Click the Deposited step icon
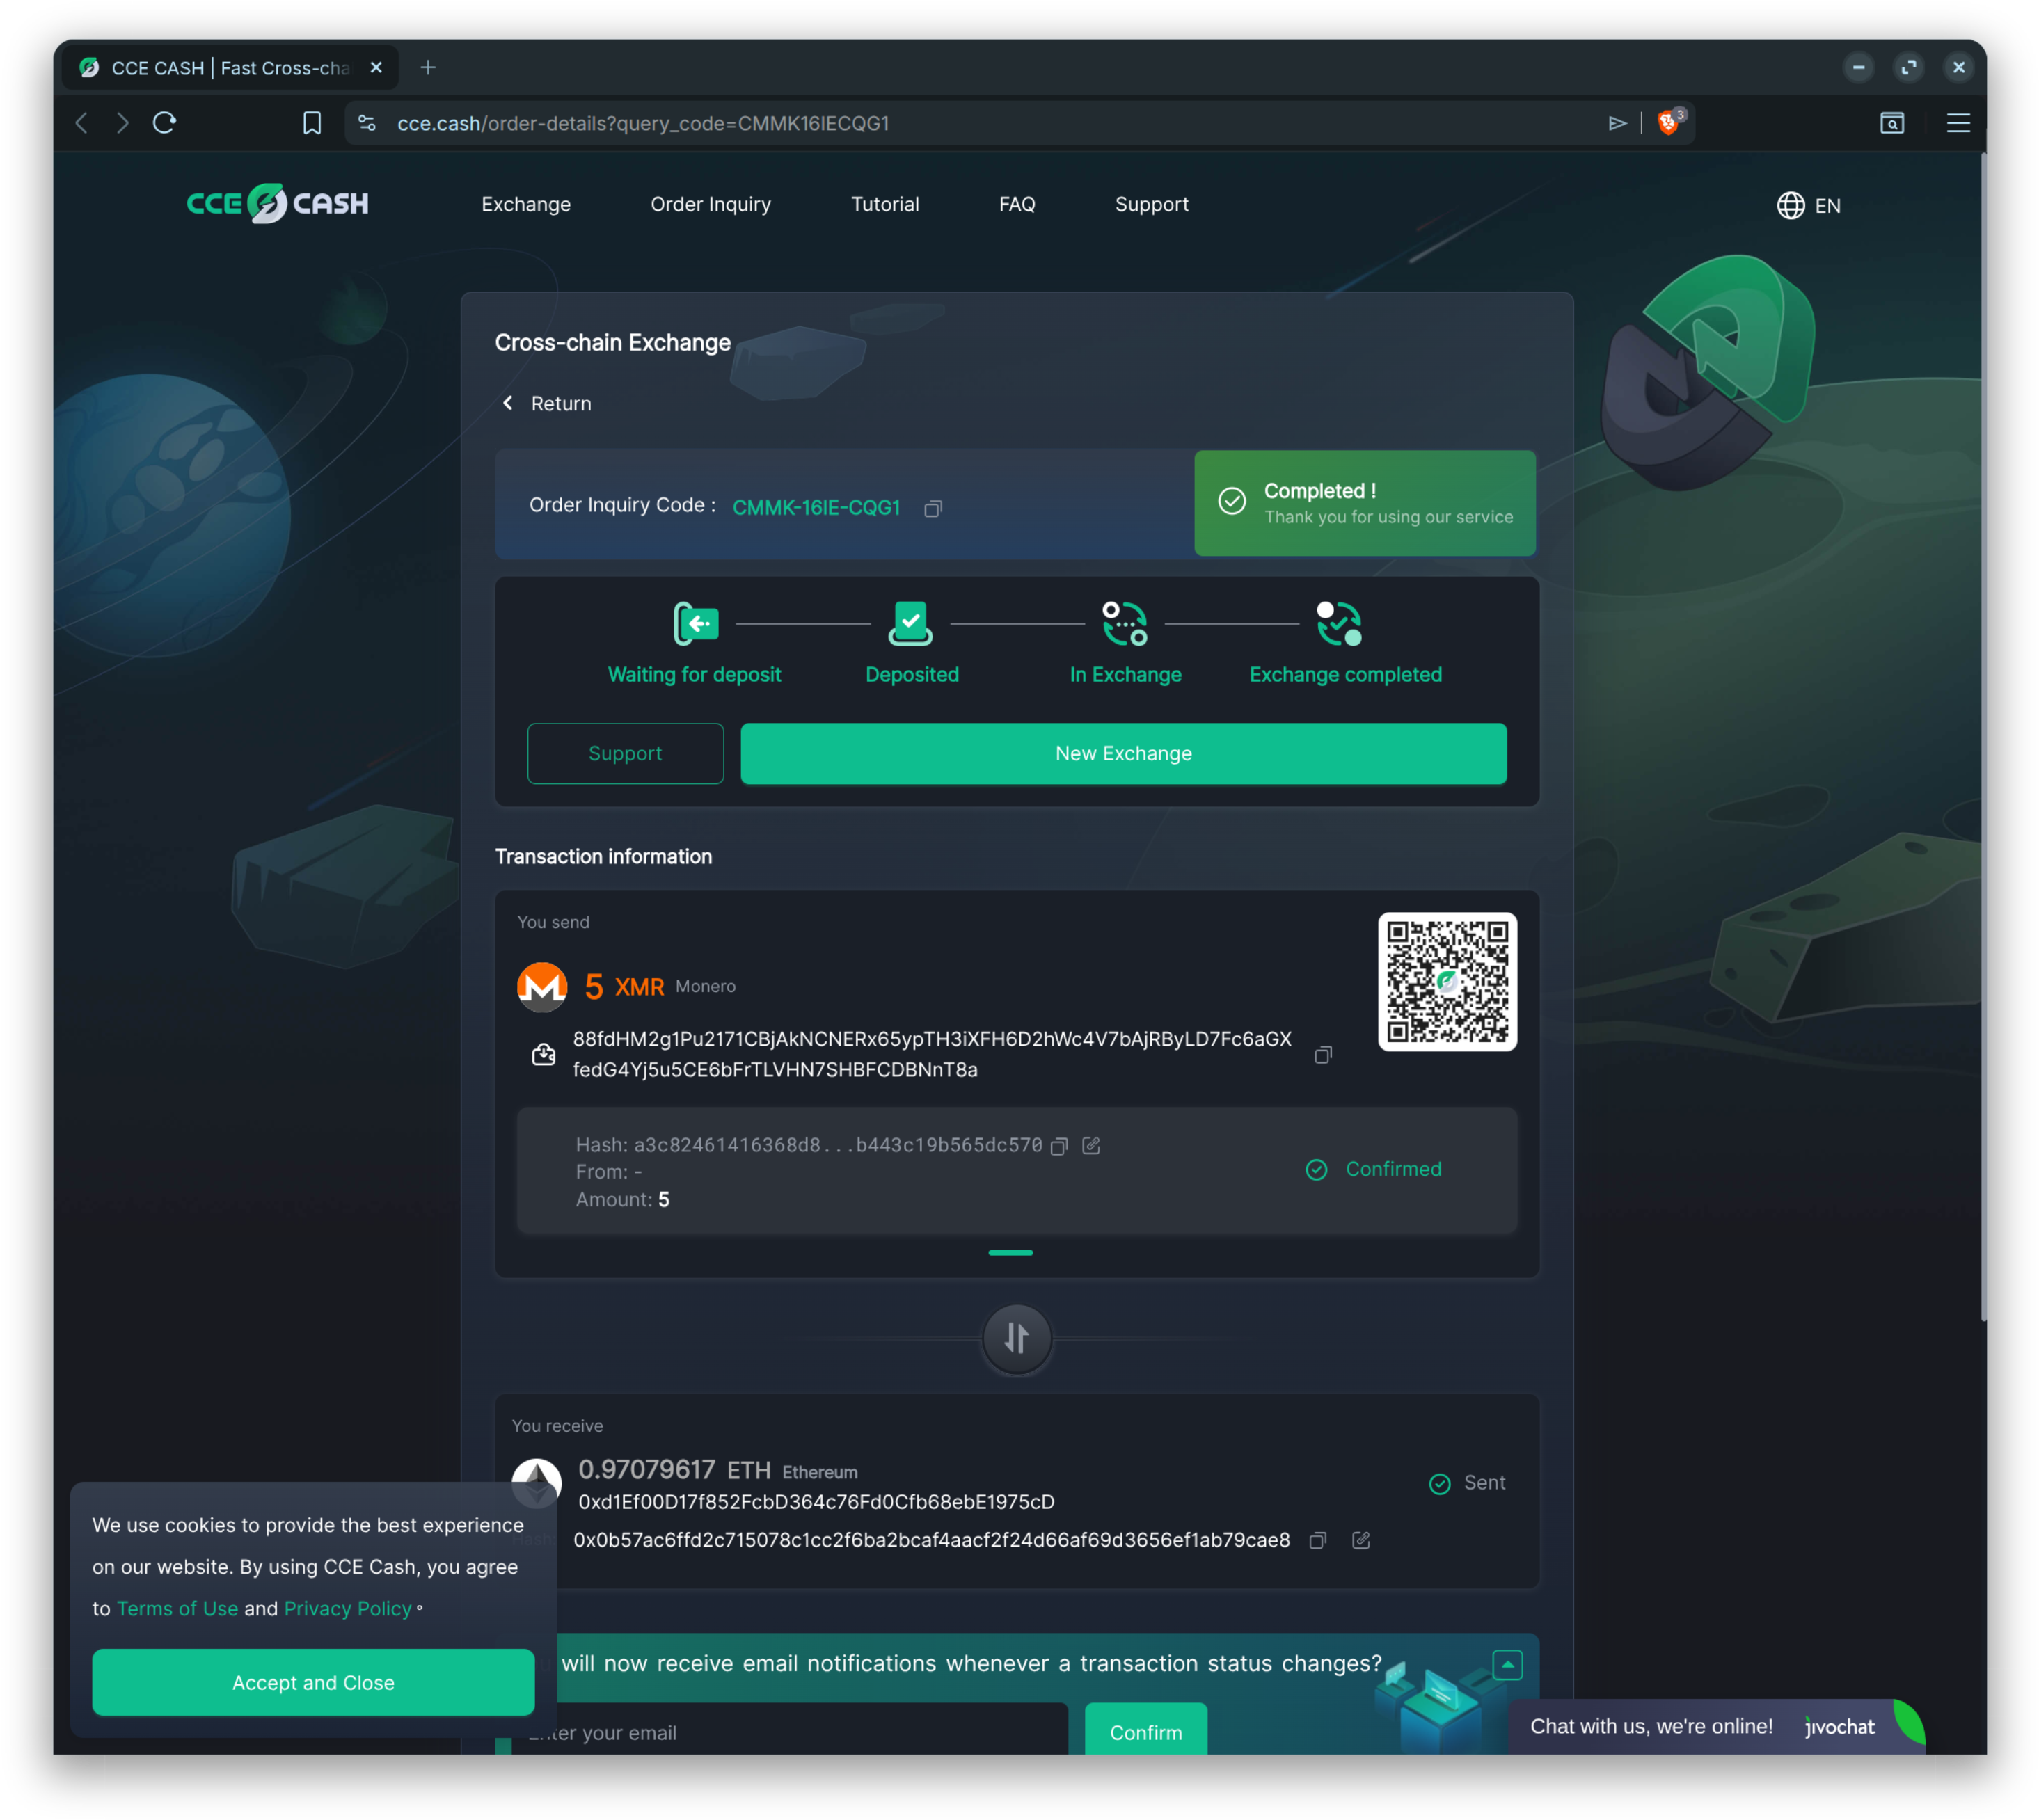The height and width of the screenshot is (1820, 2039). (x=911, y=624)
